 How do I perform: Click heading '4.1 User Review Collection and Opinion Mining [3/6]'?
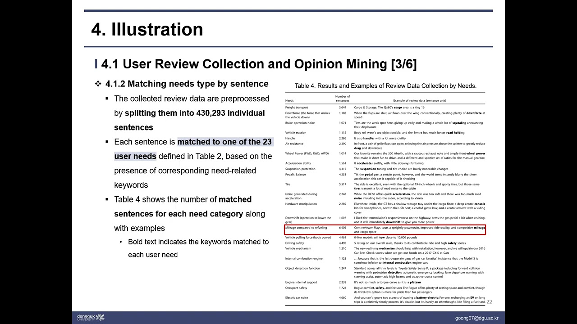pos(259,64)
